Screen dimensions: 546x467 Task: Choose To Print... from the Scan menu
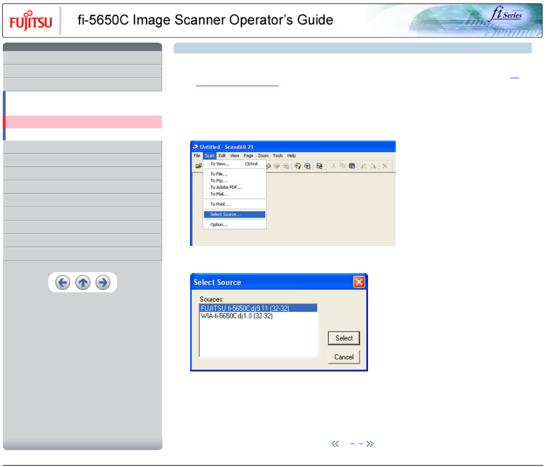pyautogui.click(x=234, y=204)
